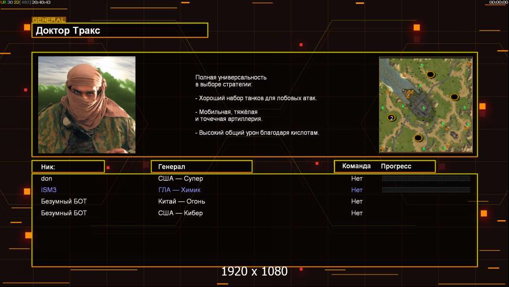This screenshot has height=287, width=509.
Task: Click the southernmost black start position marker
Action: click(418, 138)
